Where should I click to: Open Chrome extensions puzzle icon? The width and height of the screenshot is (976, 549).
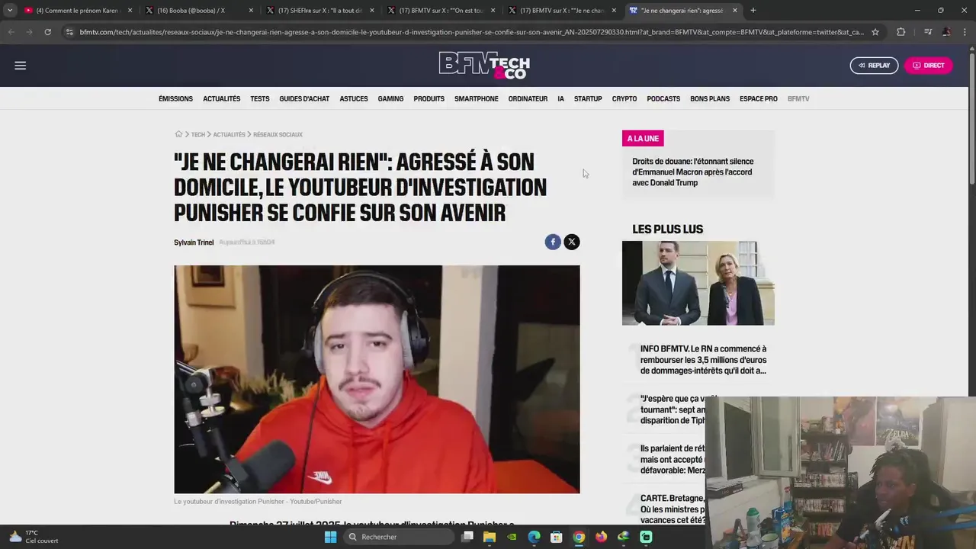point(901,32)
